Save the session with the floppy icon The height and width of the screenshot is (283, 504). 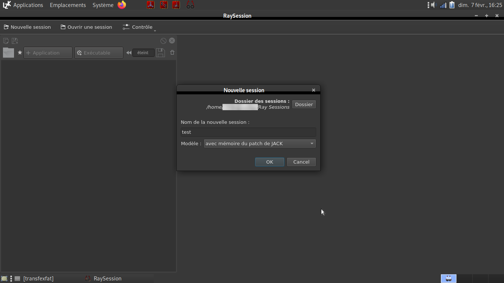pos(160,53)
